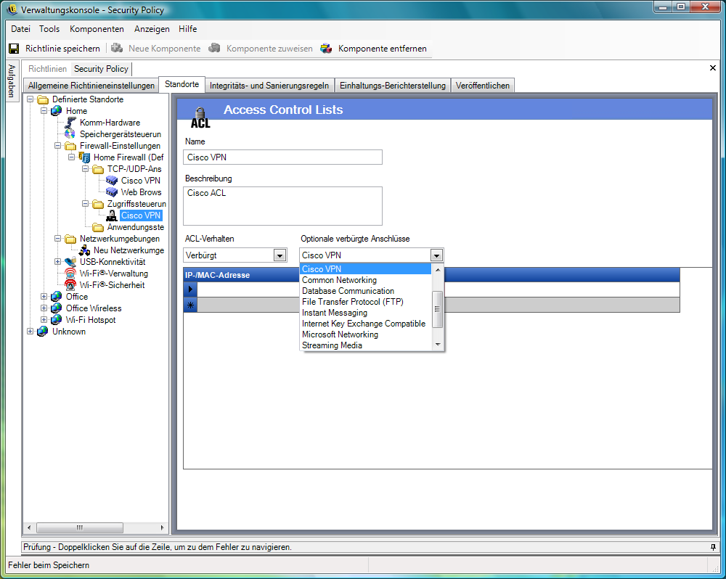726x579 pixels.
Task: Pick Internet Key Exchange Compatible option
Action: pyautogui.click(x=364, y=324)
